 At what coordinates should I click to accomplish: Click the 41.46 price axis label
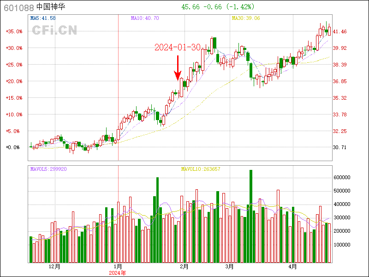(339, 31)
